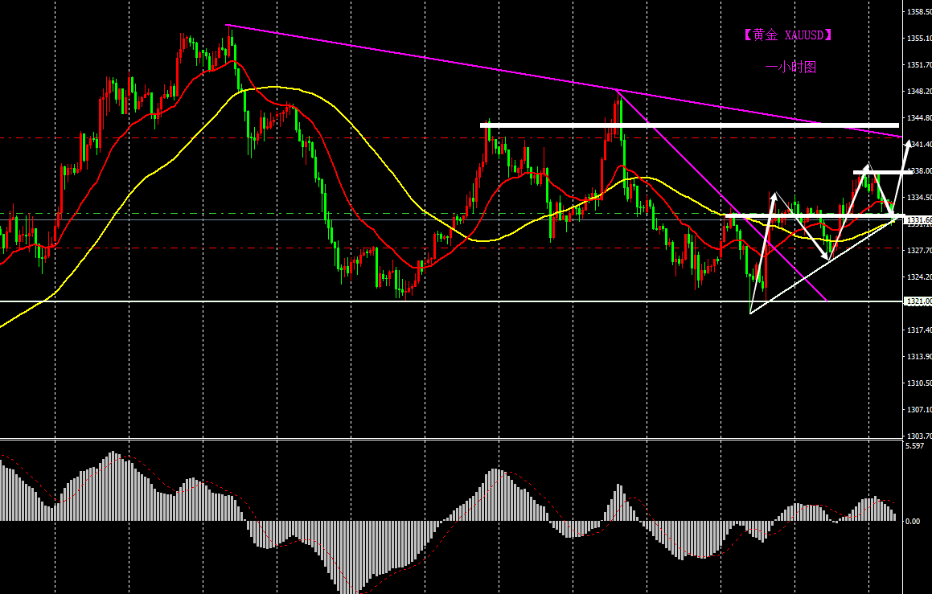Click the 黄金 XAUUSD chart title

[x=787, y=35]
